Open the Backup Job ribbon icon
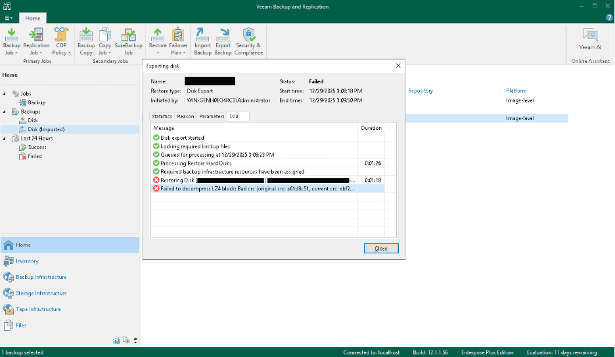 point(11,41)
